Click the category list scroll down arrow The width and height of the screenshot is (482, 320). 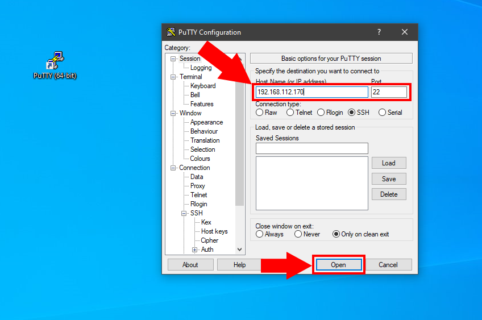240,250
